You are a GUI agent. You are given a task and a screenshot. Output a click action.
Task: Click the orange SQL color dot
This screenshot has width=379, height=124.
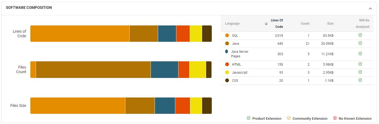227,35
